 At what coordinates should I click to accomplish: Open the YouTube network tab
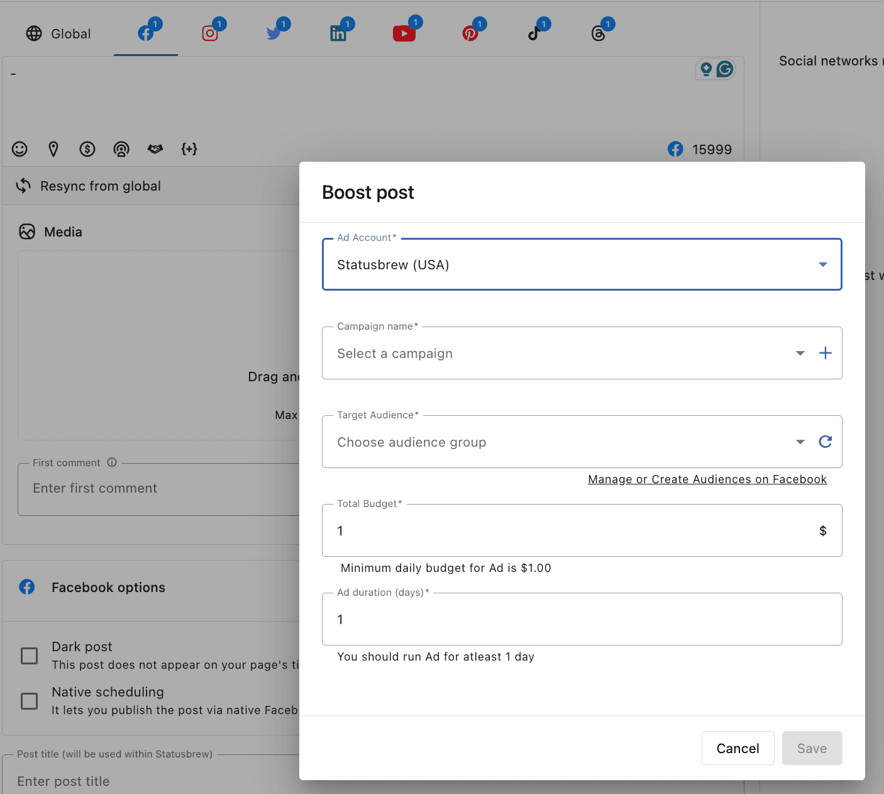click(x=404, y=33)
